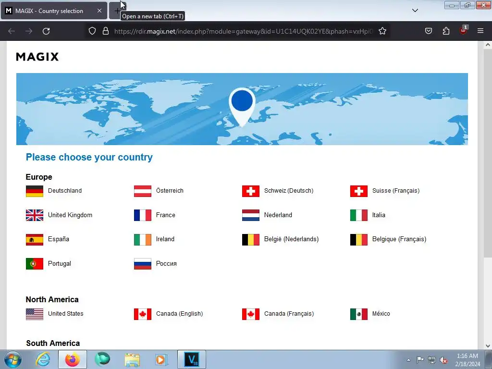Click the Canada (English) flag icon
Viewport: 492px width, 369px height.
(x=142, y=314)
